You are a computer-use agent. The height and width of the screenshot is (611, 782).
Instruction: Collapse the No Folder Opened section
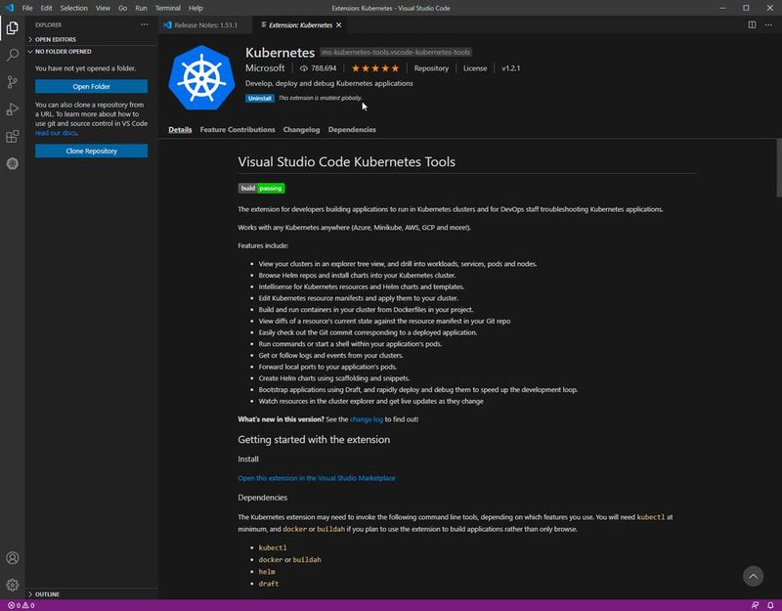pos(63,51)
